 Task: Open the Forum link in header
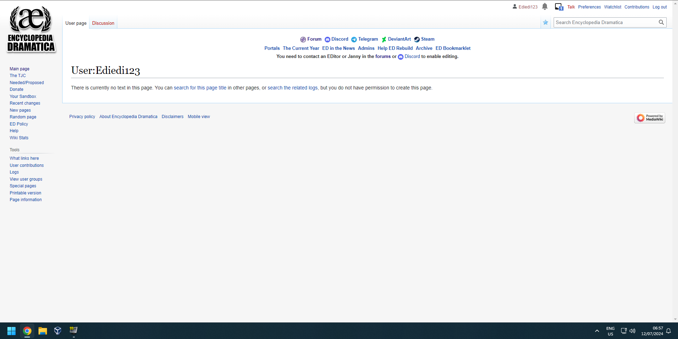(314, 39)
